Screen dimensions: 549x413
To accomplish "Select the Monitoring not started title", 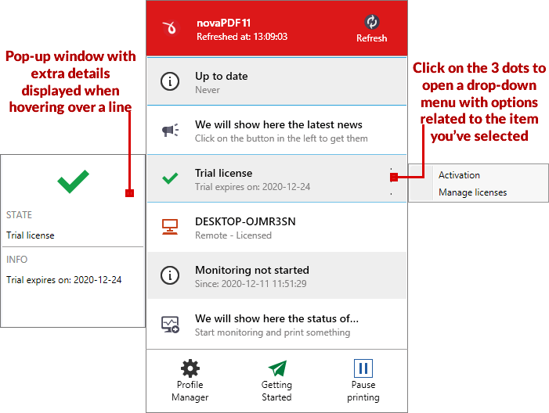I will (252, 270).
